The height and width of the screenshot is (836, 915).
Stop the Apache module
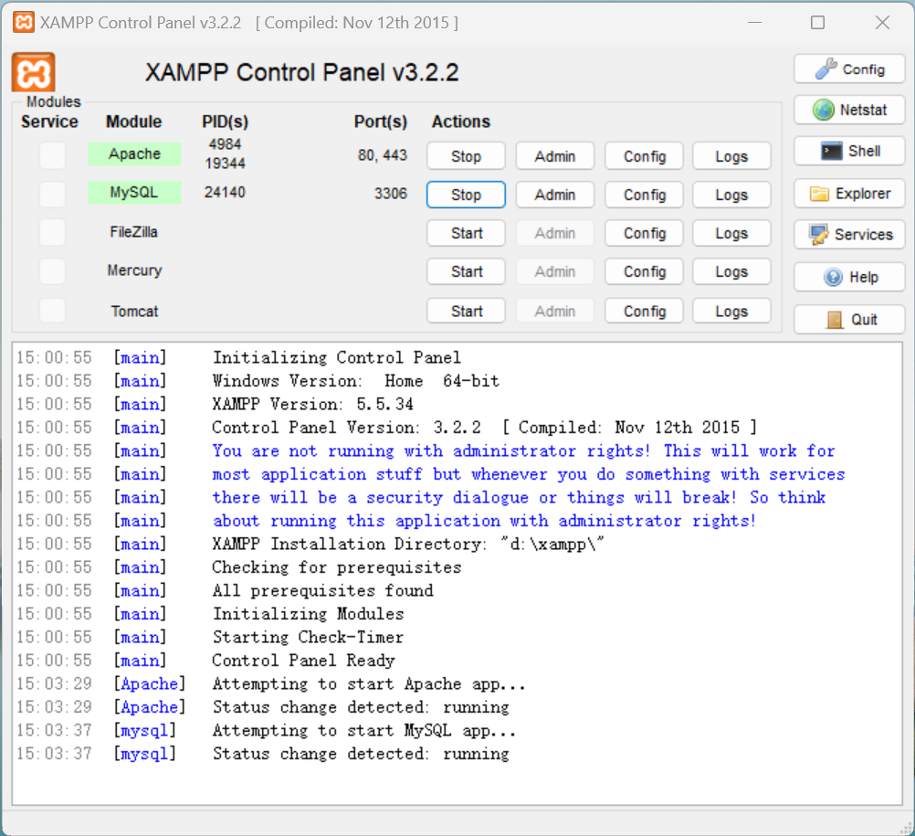click(x=466, y=156)
